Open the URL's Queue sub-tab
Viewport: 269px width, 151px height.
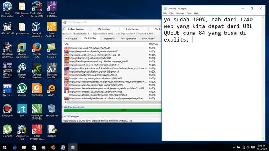coord(71,39)
